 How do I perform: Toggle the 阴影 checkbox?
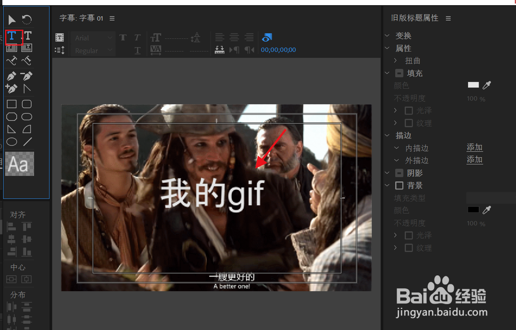pos(400,173)
